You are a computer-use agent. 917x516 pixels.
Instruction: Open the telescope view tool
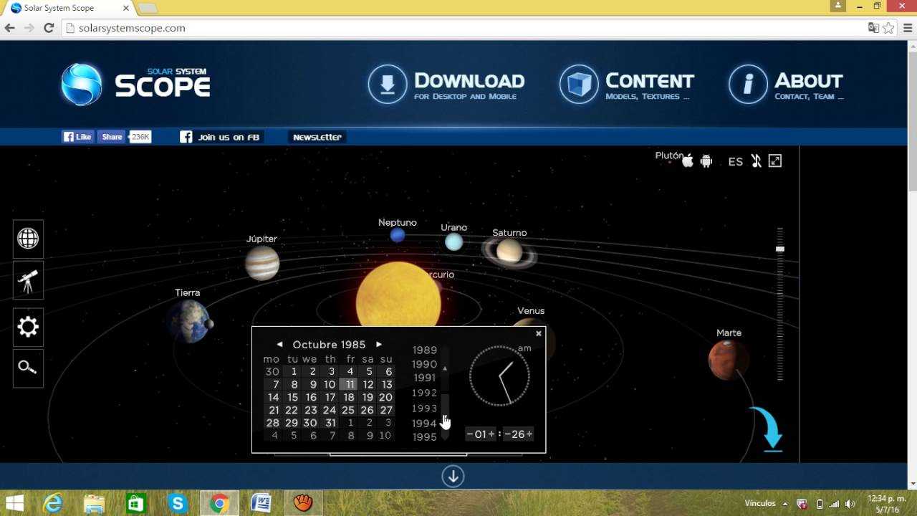click(28, 280)
